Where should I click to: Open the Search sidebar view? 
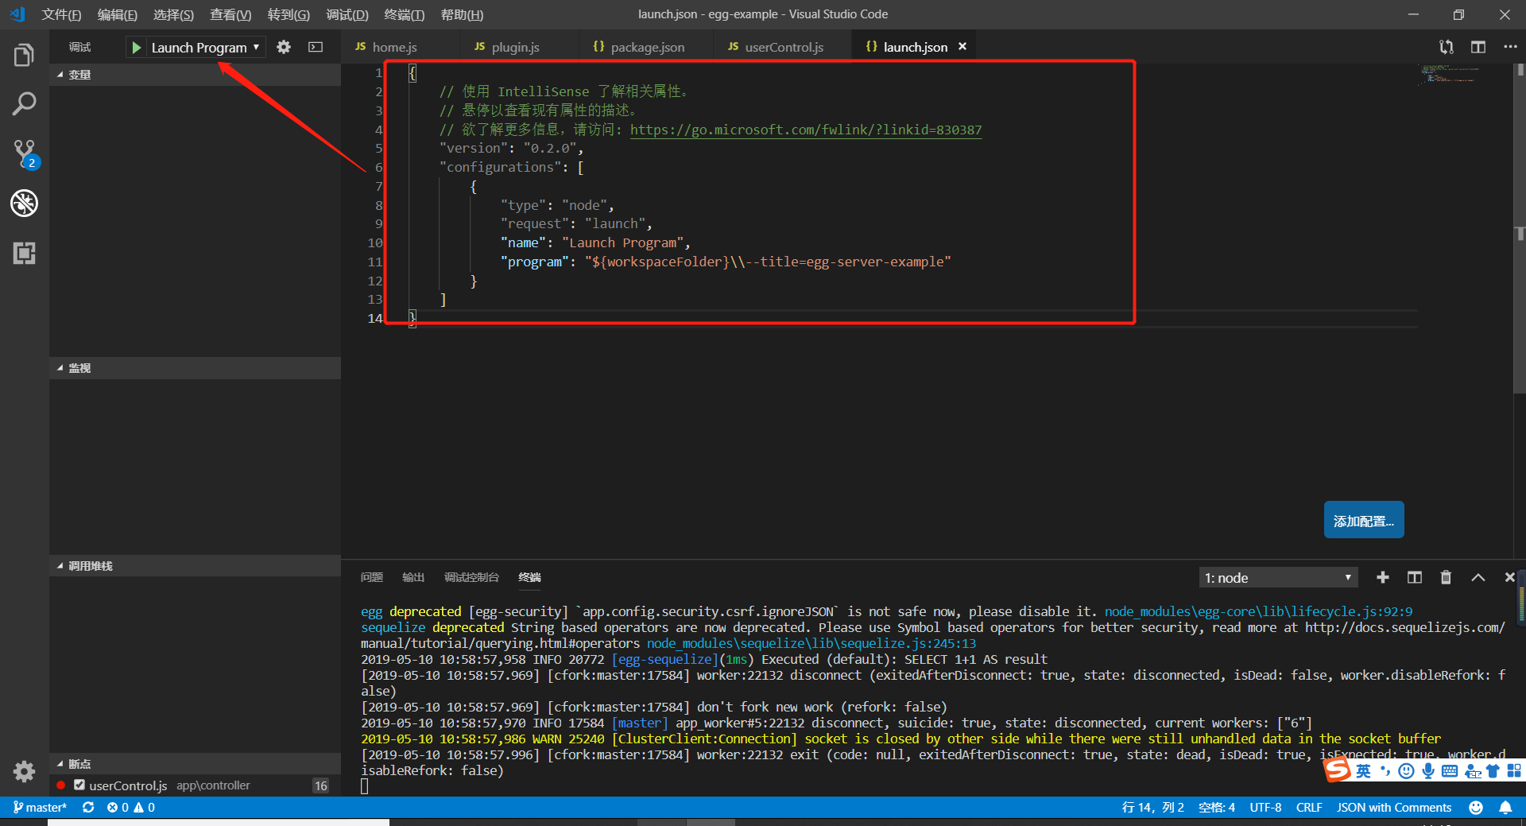(x=24, y=103)
